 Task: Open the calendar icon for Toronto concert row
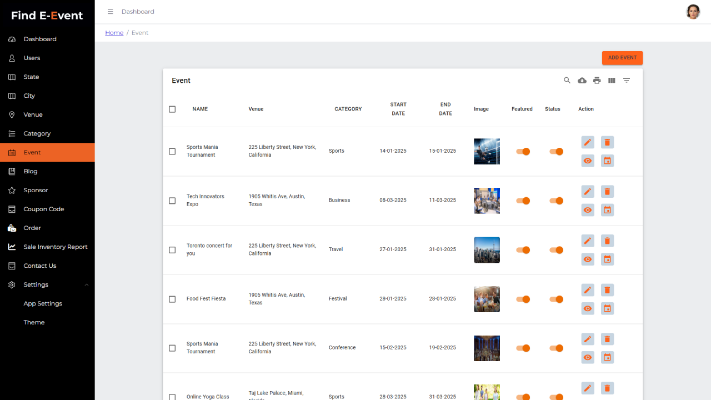coord(607,259)
